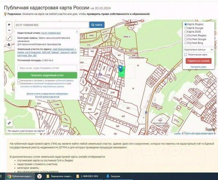Open Варваровка свидет... folder in taskbar
218x180 pixels.
[59, 176]
